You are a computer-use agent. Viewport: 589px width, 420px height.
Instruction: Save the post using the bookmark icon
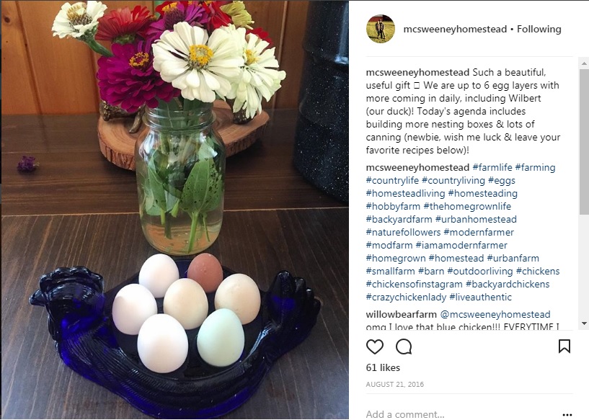564,346
